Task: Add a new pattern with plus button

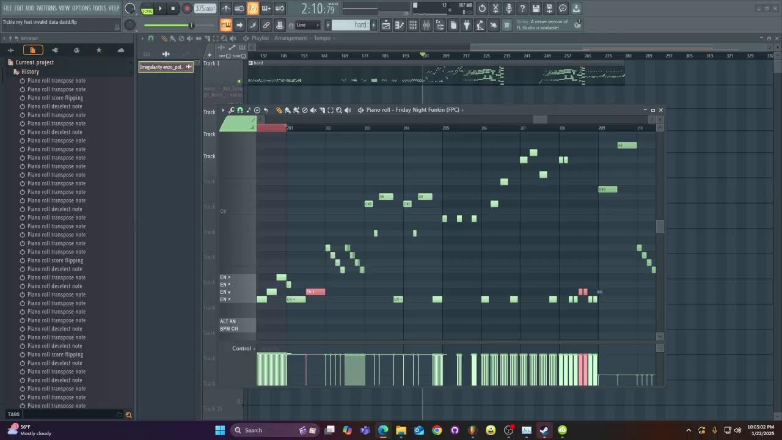Action: pyautogui.click(x=374, y=25)
